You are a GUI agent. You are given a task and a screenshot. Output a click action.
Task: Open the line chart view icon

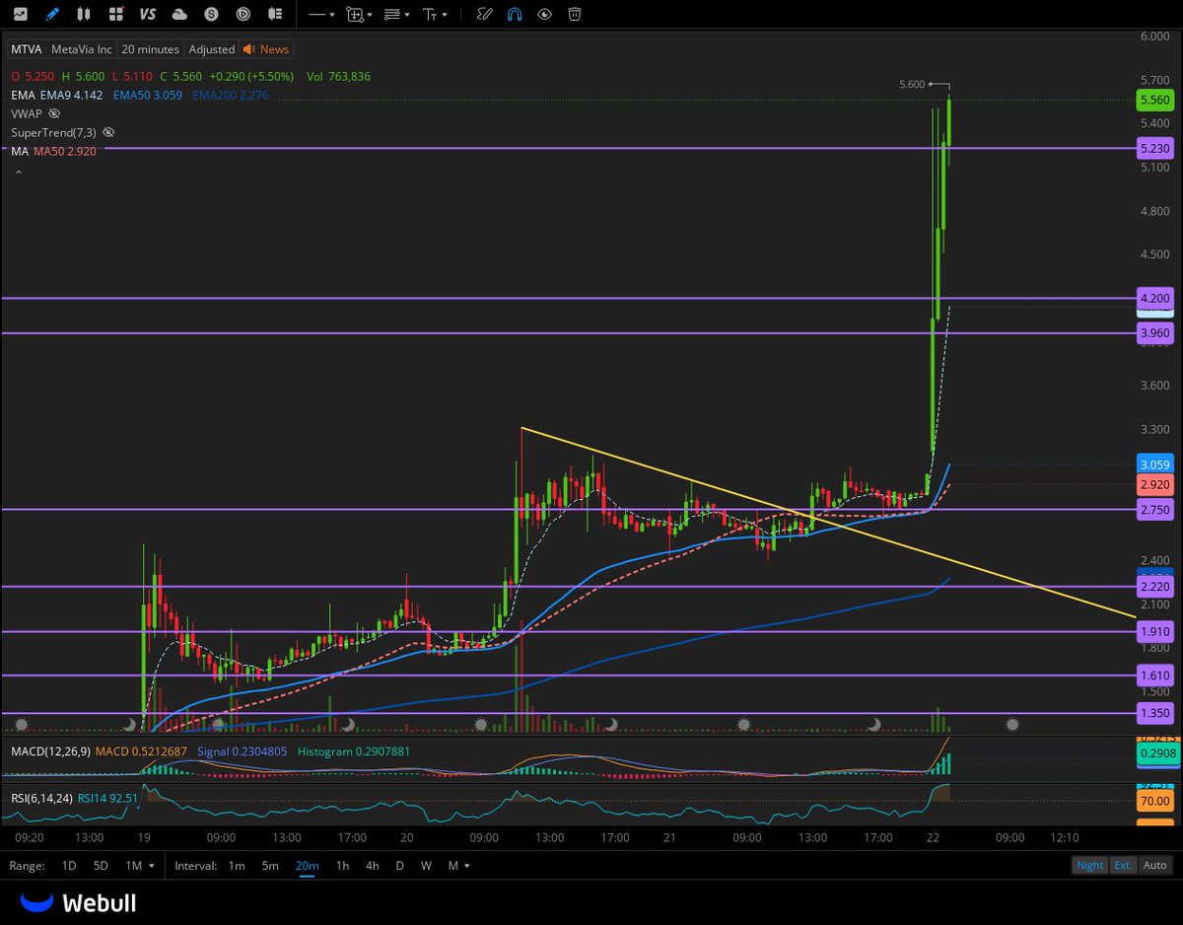tap(20, 14)
